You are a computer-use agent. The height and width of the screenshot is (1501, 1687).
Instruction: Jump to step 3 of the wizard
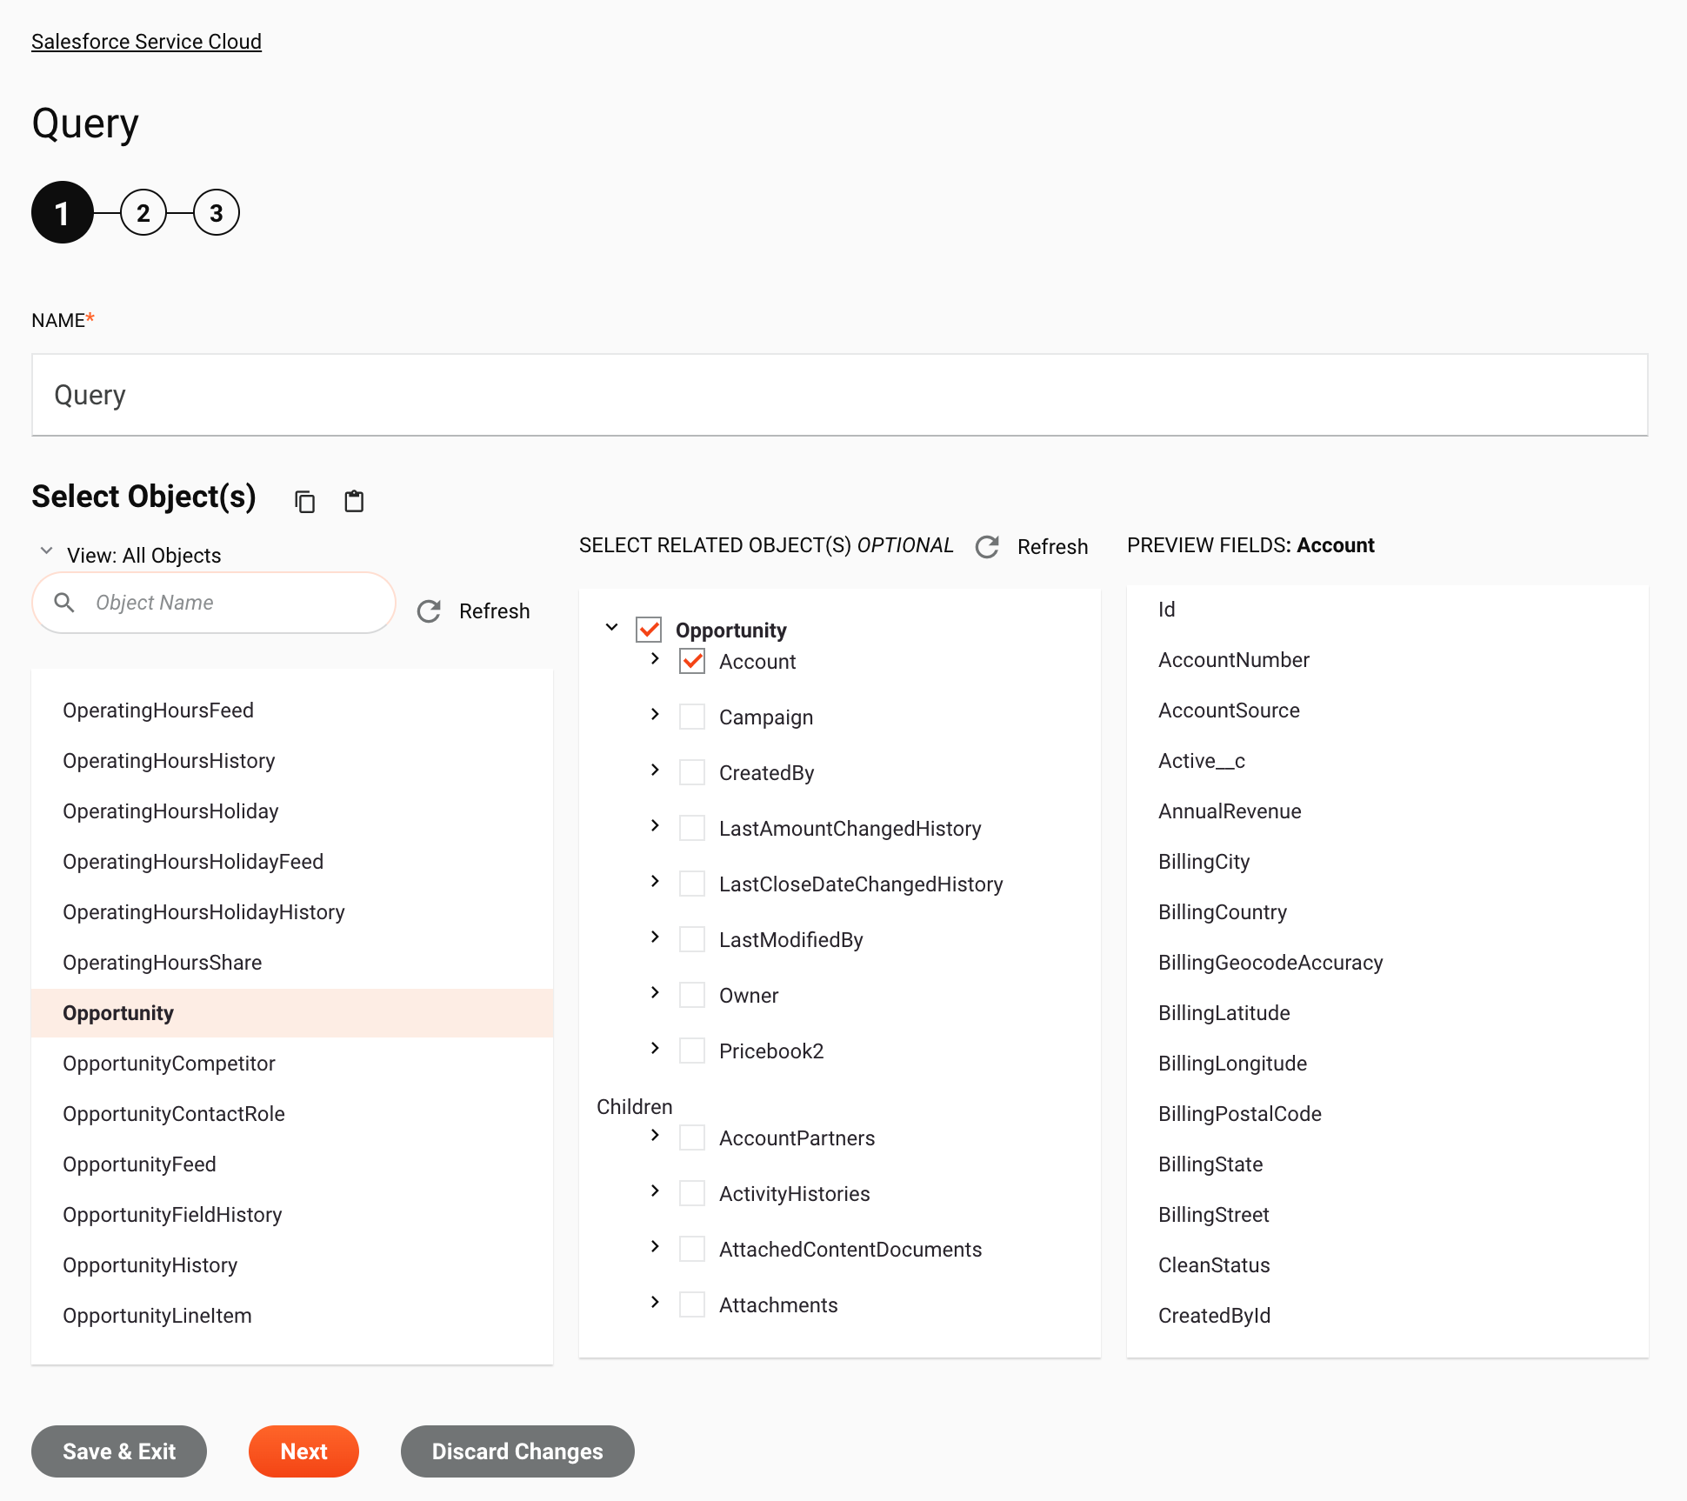pos(216,212)
